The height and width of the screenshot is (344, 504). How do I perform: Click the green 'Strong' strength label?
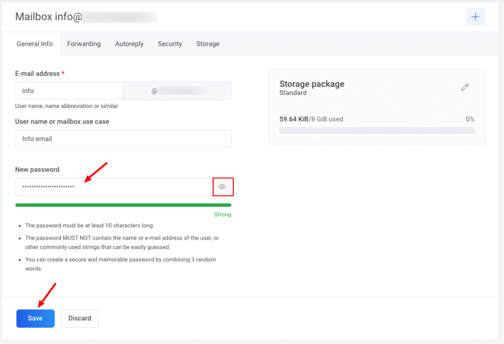pos(222,215)
